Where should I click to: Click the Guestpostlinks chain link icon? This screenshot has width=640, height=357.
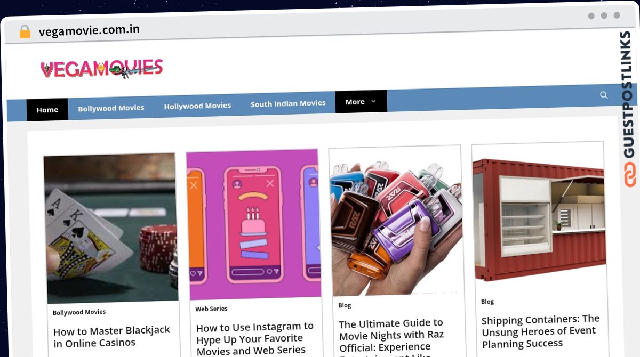pos(630,175)
